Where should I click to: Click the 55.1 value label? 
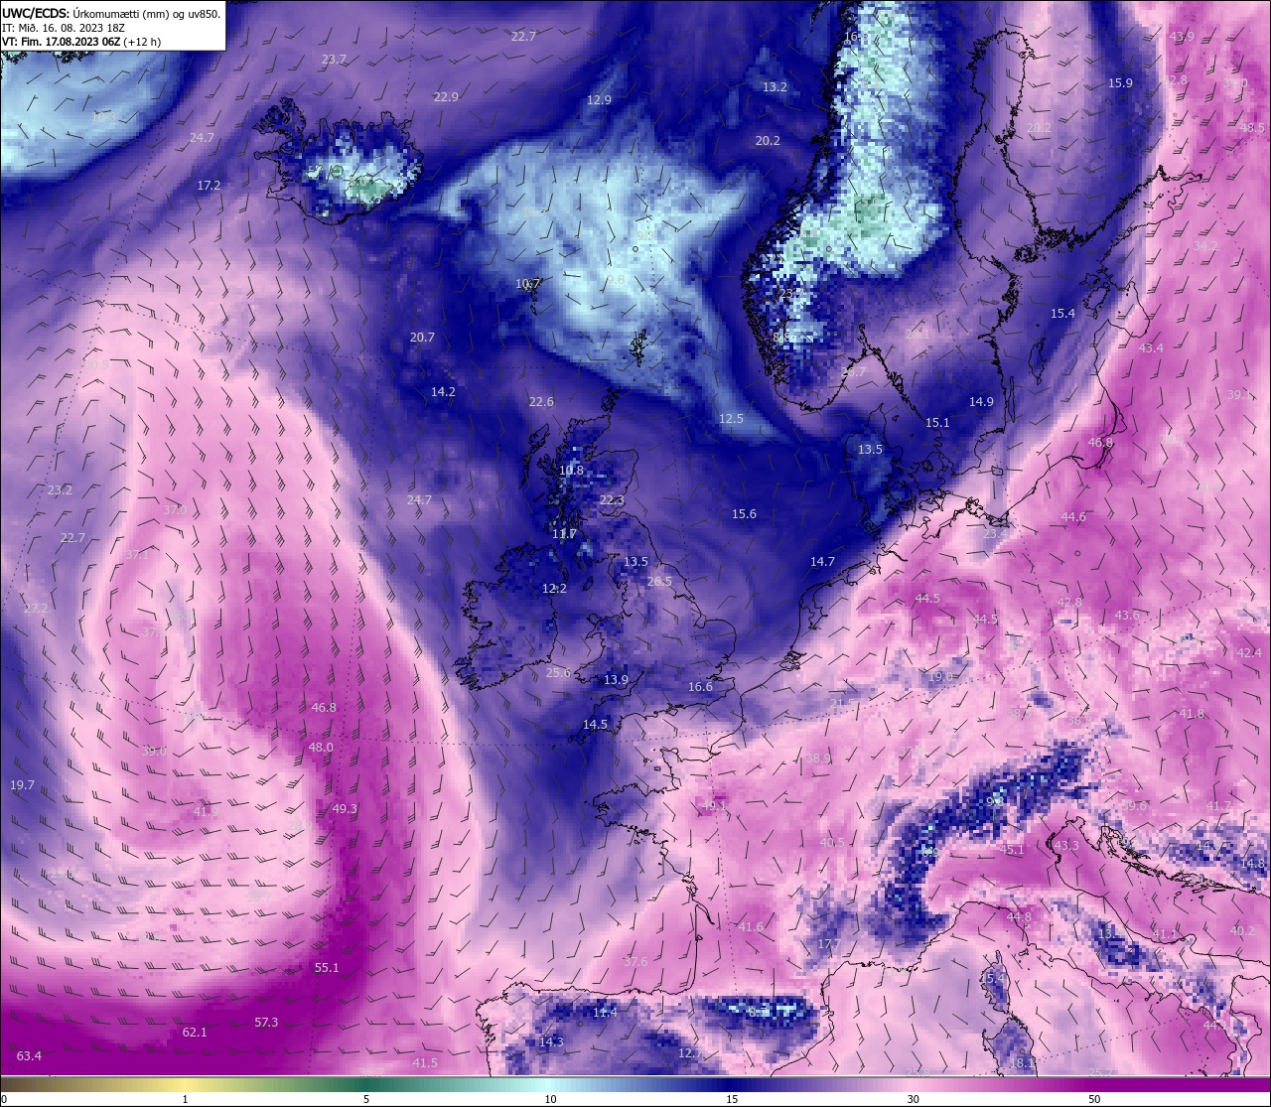[327, 968]
